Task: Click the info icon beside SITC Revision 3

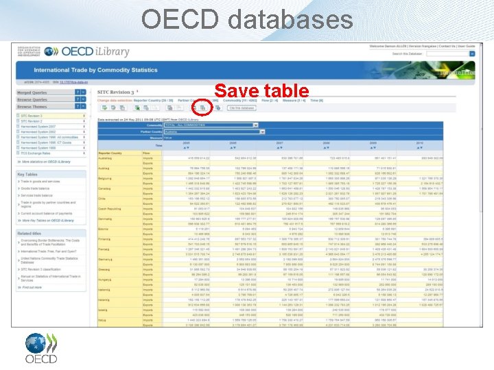Action: (x=84, y=116)
